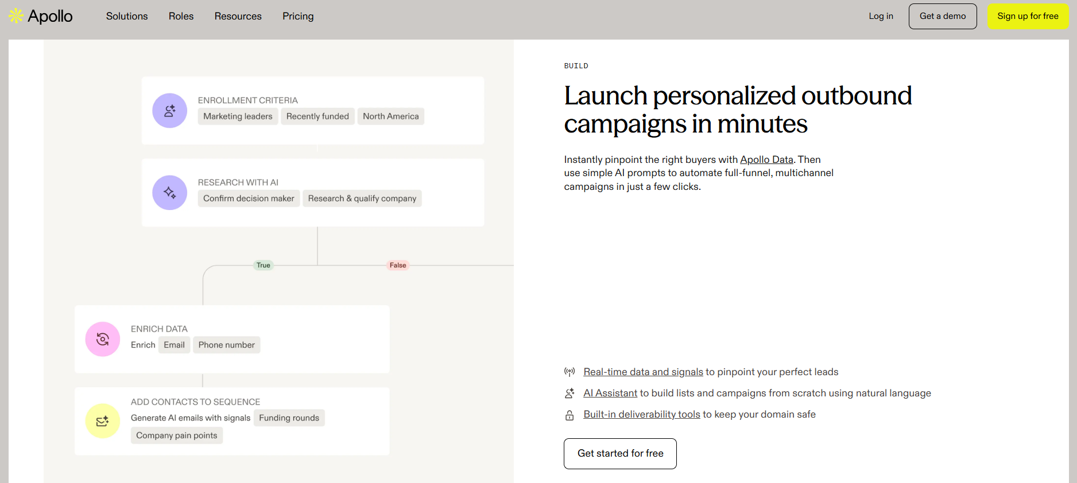Click the ENROLLMENT CRITERIA heading
This screenshot has height=483, width=1077.
pos(248,100)
